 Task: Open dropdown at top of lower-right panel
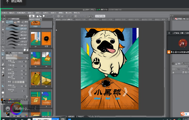coord(180,66)
